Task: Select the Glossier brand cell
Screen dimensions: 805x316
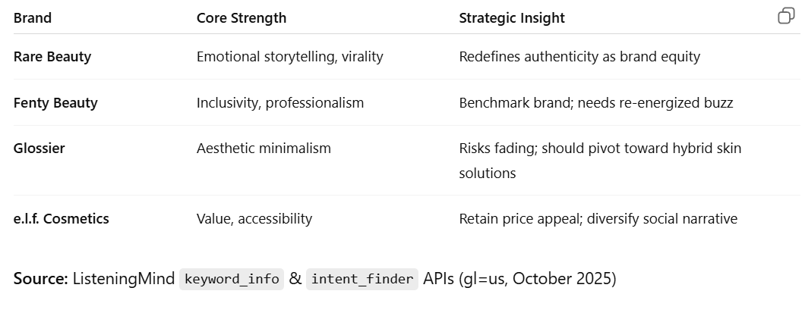Action: coord(39,149)
